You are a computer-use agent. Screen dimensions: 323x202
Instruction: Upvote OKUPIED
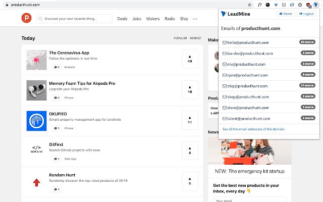(190, 120)
